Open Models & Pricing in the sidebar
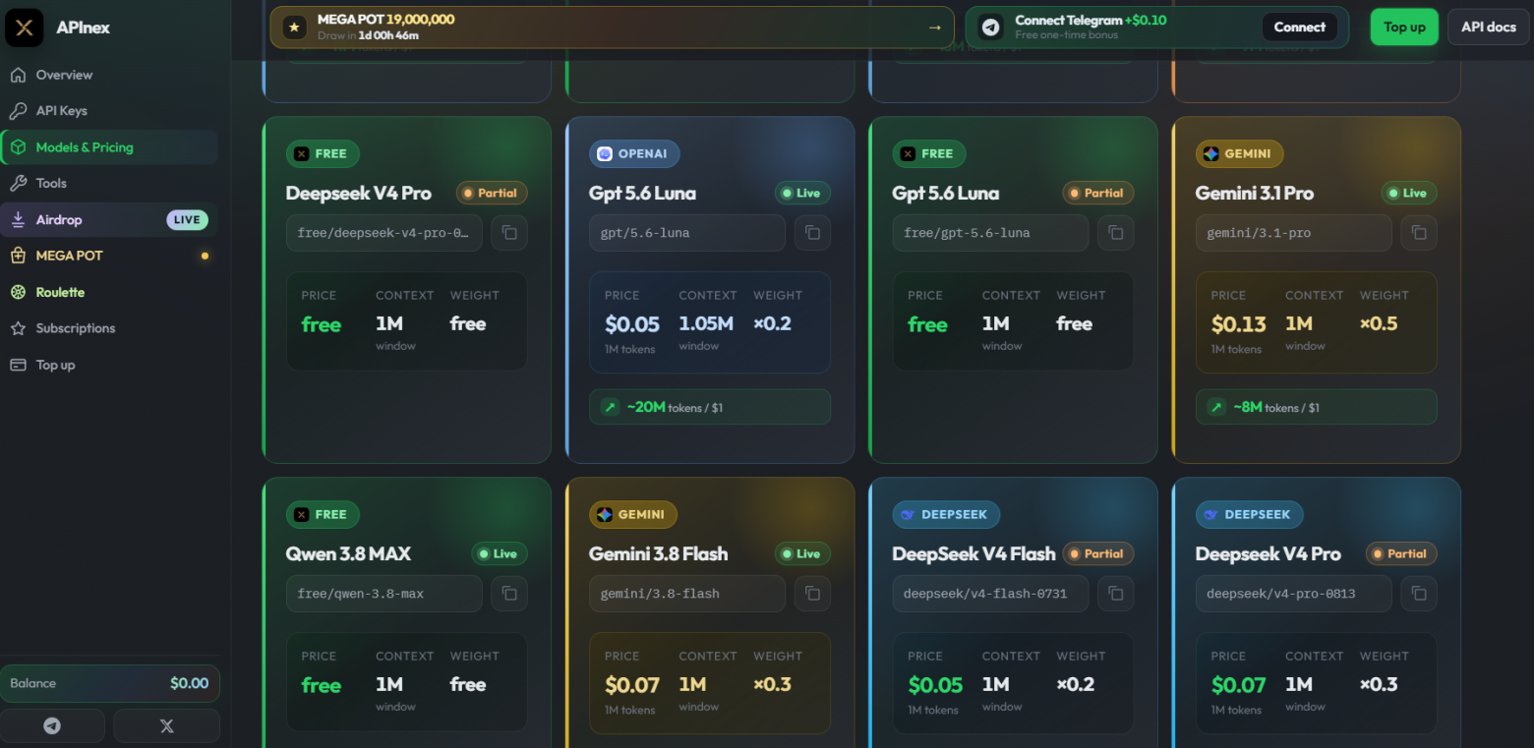 click(x=109, y=147)
